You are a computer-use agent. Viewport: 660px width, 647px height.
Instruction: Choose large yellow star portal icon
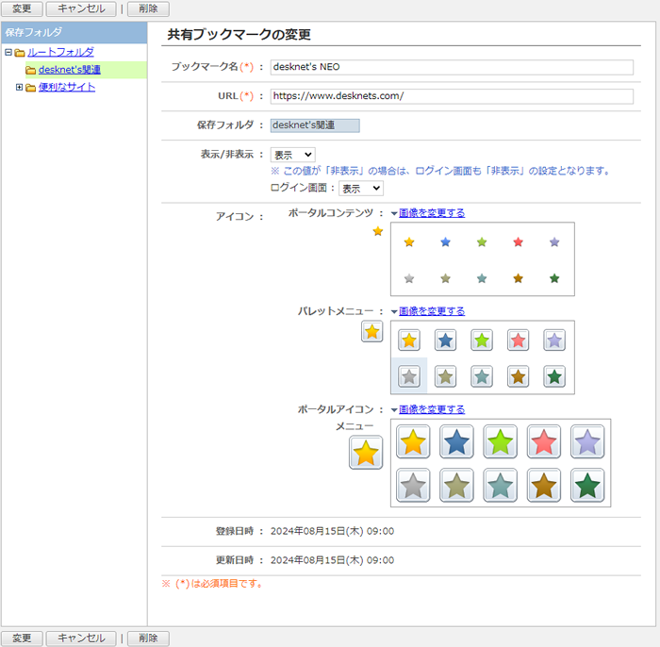pyautogui.click(x=413, y=441)
